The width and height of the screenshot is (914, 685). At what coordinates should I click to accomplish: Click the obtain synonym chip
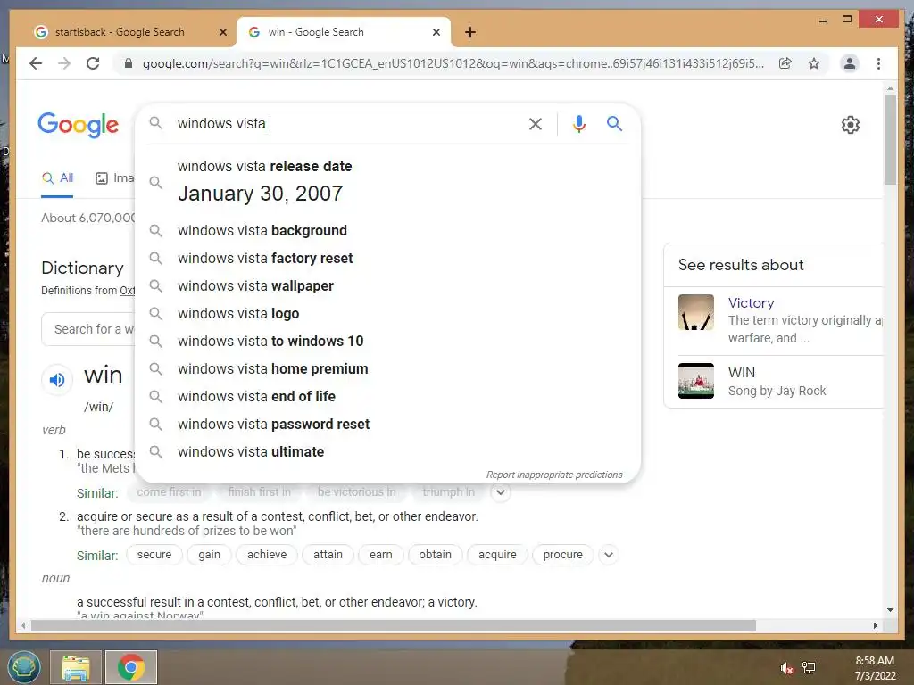[x=436, y=555]
